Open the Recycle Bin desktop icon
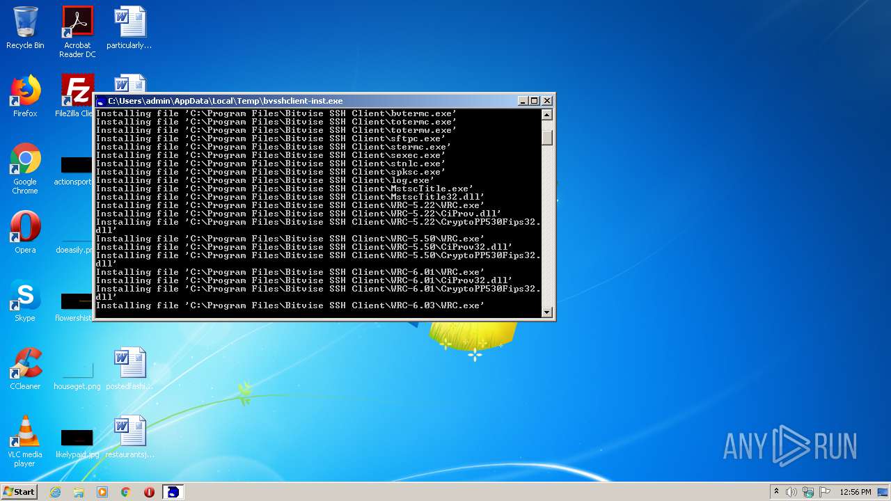The image size is (891, 501). coord(25,28)
